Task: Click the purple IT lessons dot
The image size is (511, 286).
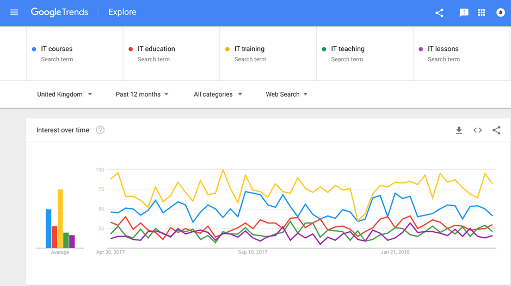Action: pos(421,49)
